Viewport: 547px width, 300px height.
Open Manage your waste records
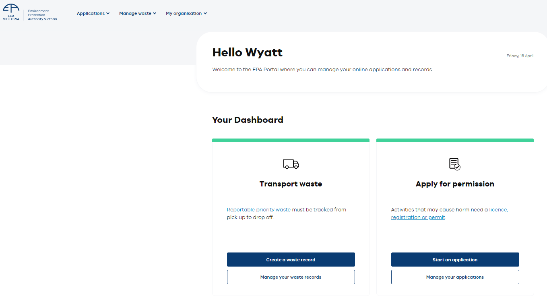click(x=291, y=277)
